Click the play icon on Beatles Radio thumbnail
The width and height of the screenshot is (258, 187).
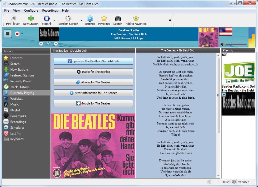click(x=224, y=95)
